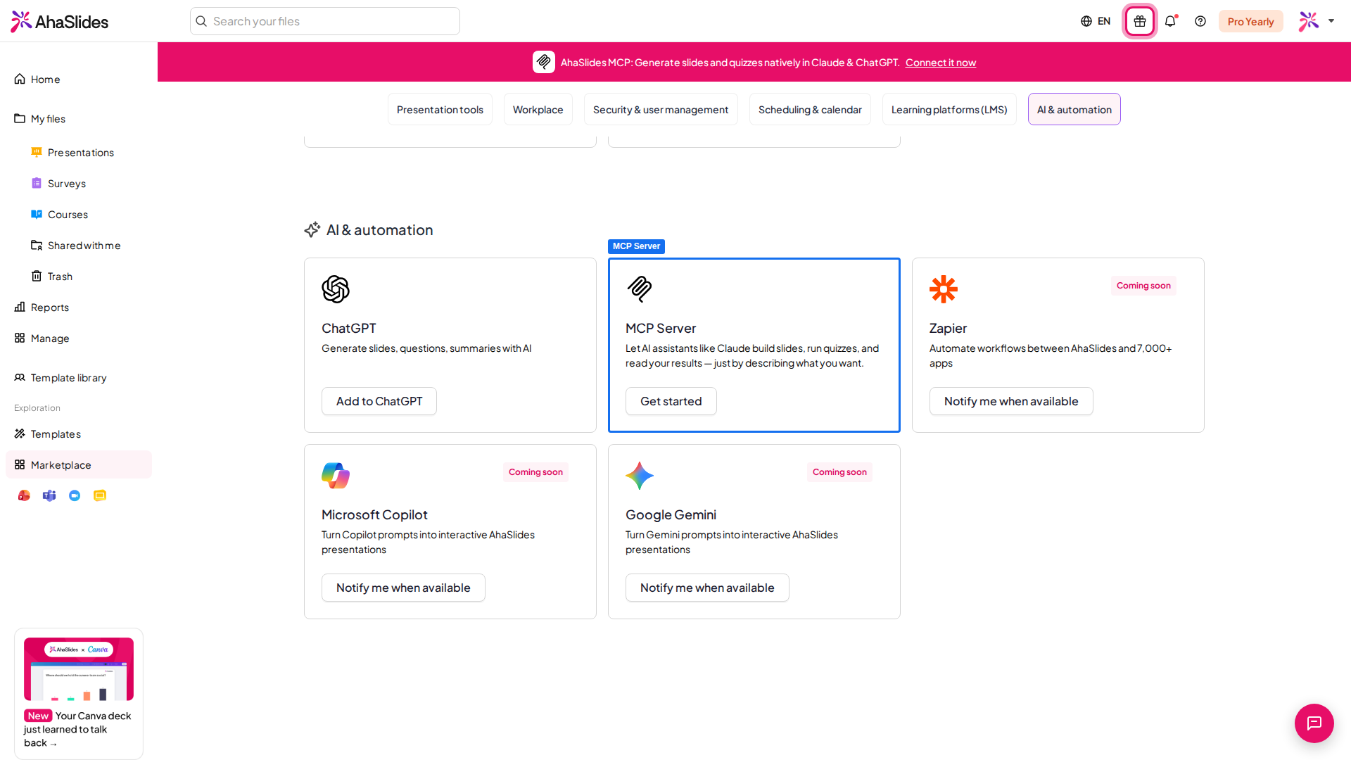
Task: Click the MCP icon in the pink banner
Action: [x=544, y=62]
